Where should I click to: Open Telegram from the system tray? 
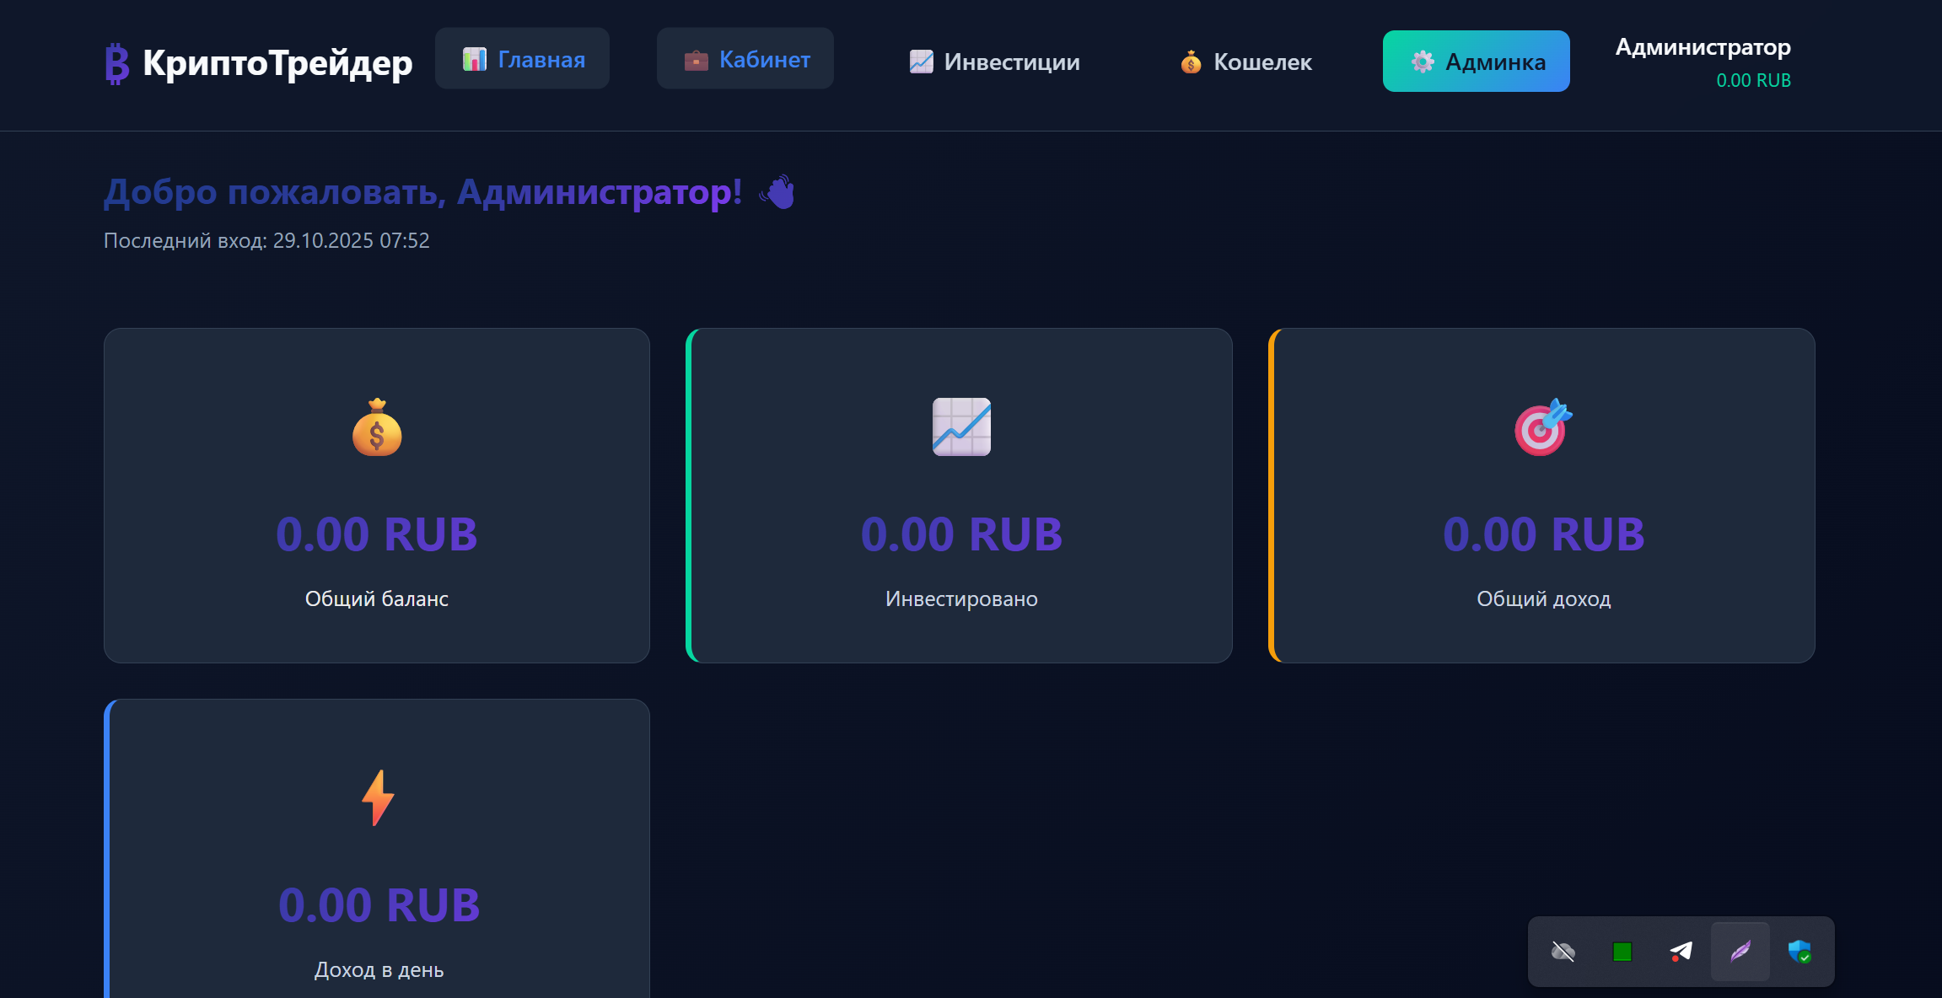(1681, 952)
